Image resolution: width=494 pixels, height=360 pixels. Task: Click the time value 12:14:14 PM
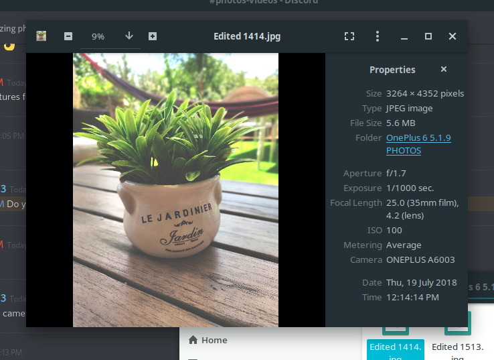[x=412, y=298]
